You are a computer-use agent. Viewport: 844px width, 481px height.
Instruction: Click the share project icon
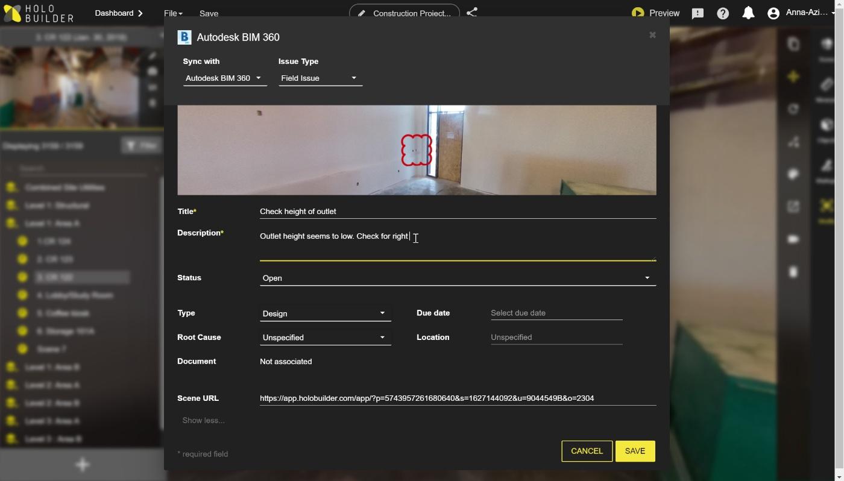click(472, 12)
